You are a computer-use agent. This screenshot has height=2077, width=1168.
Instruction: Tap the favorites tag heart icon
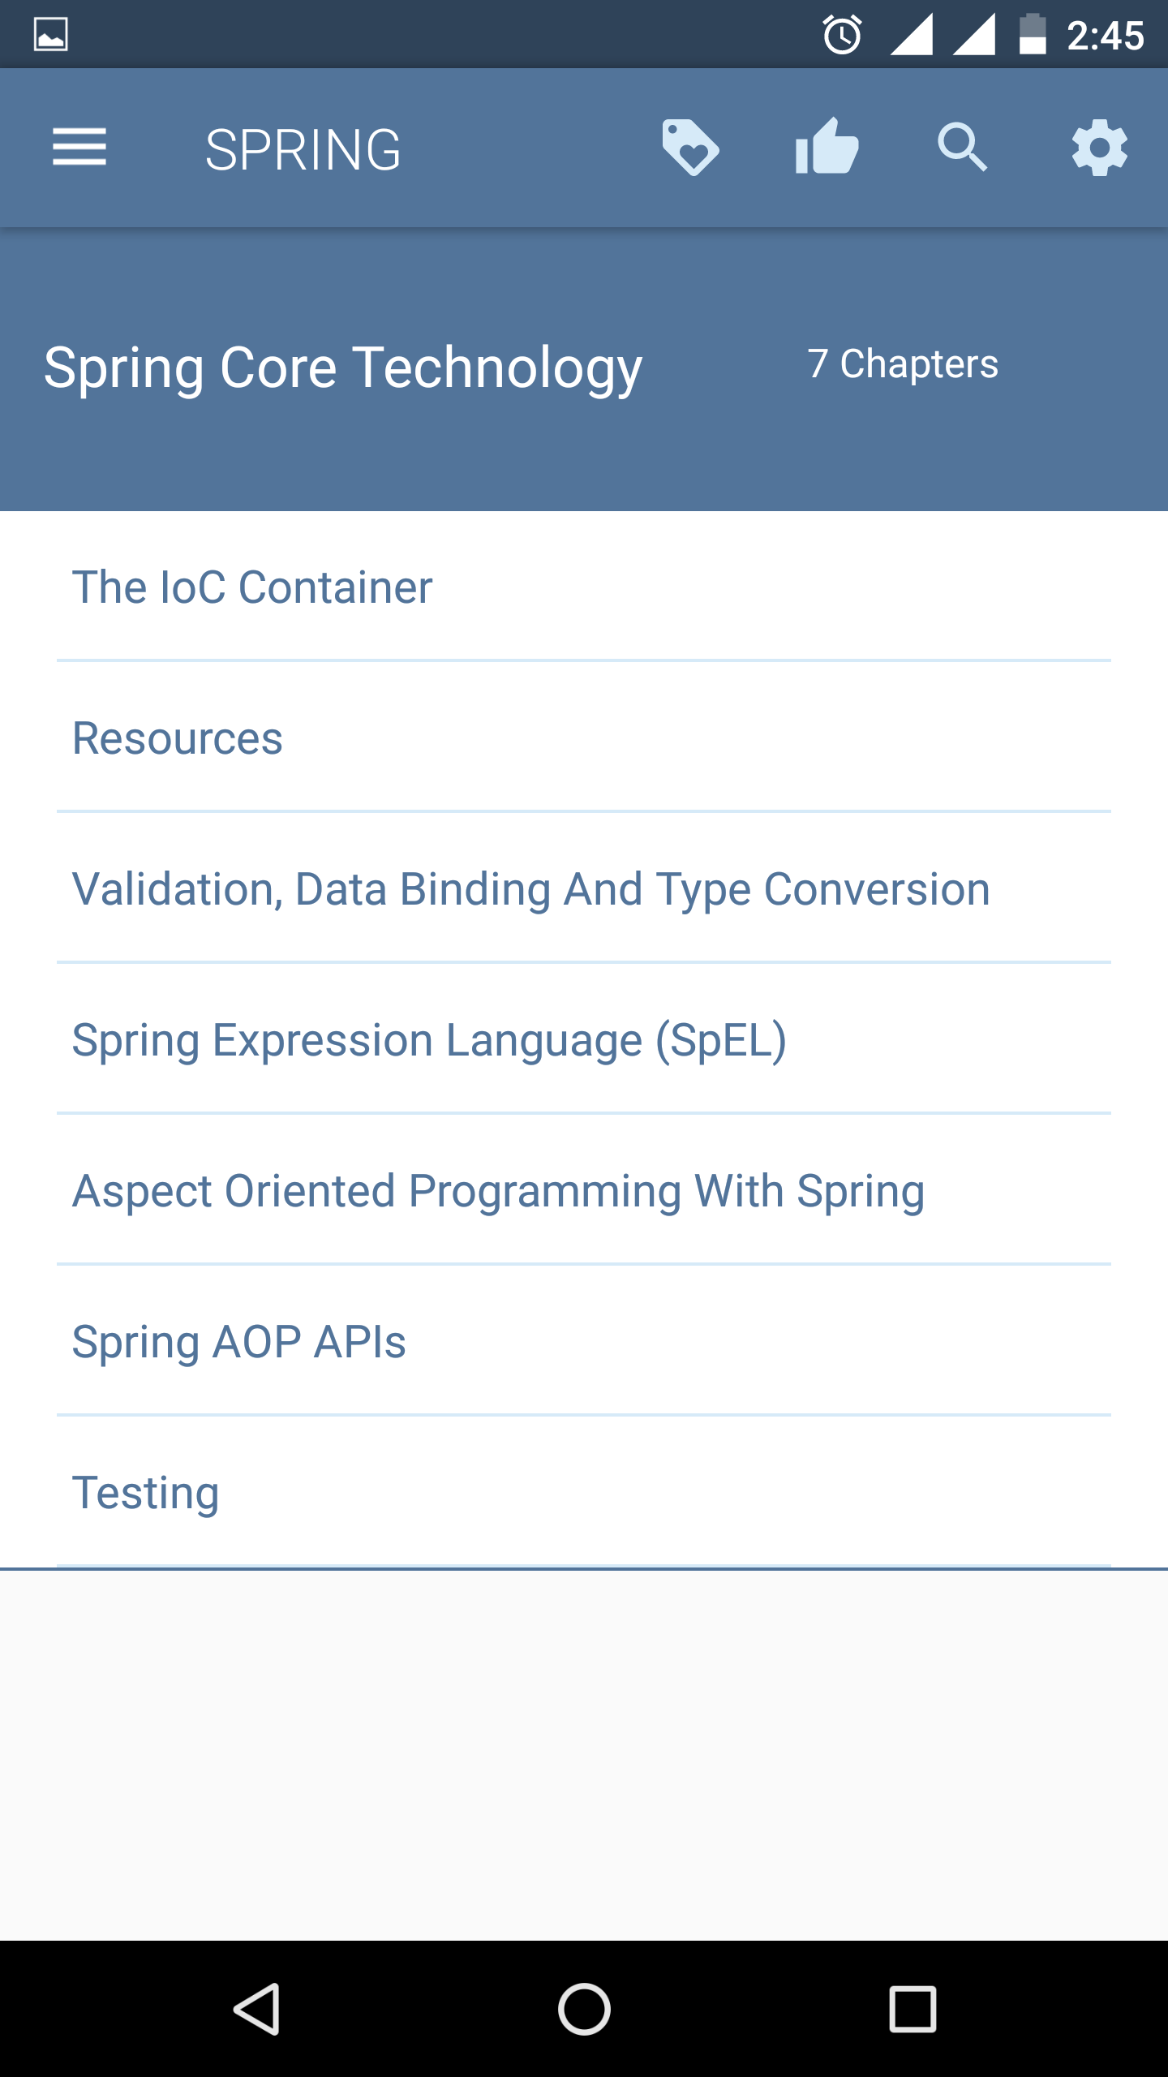click(x=689, y=148)
